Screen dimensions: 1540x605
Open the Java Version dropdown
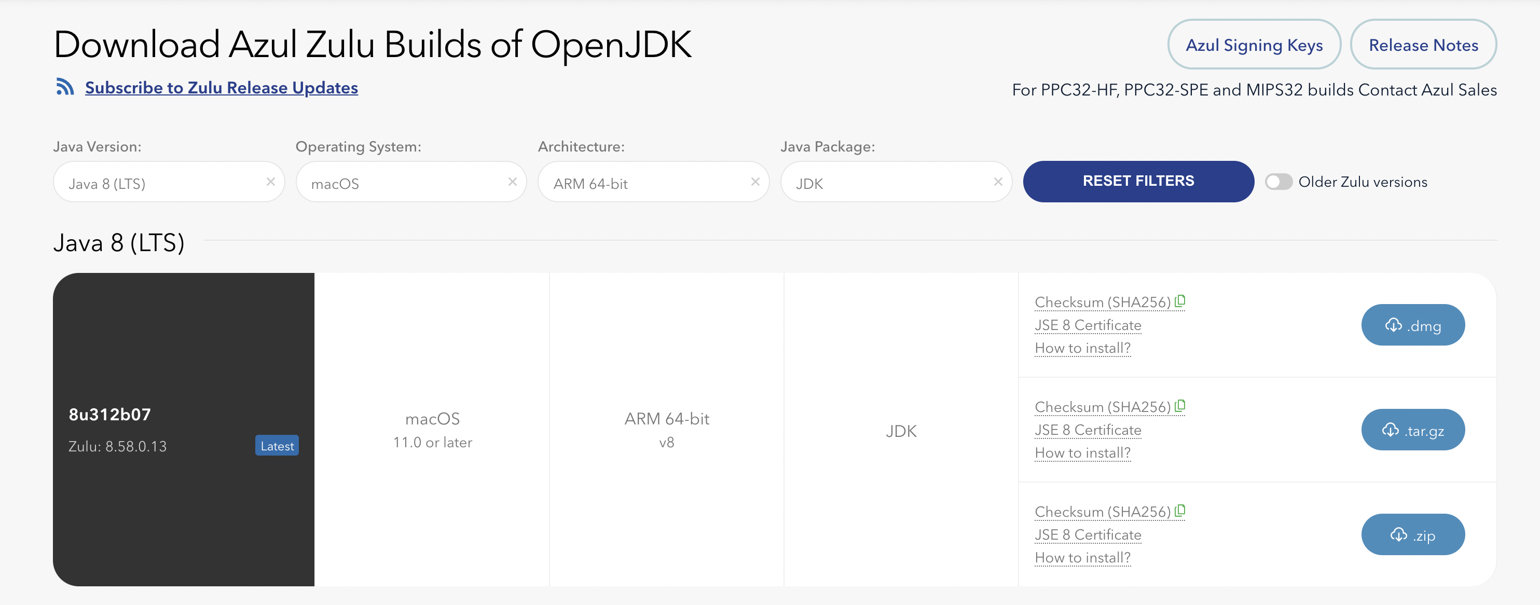[x=169, y=182]
